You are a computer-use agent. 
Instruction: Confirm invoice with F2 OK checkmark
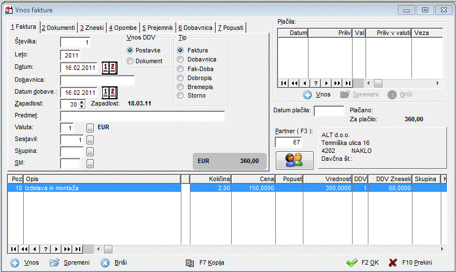point(352,262)
